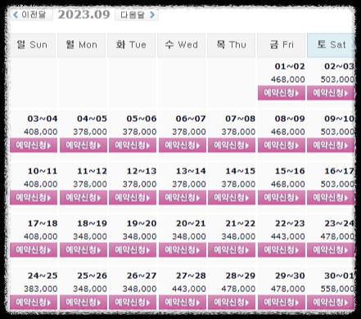This screenshot has width=361, height=319.
Task: Select the Tue column header
Action: point(131,45)
